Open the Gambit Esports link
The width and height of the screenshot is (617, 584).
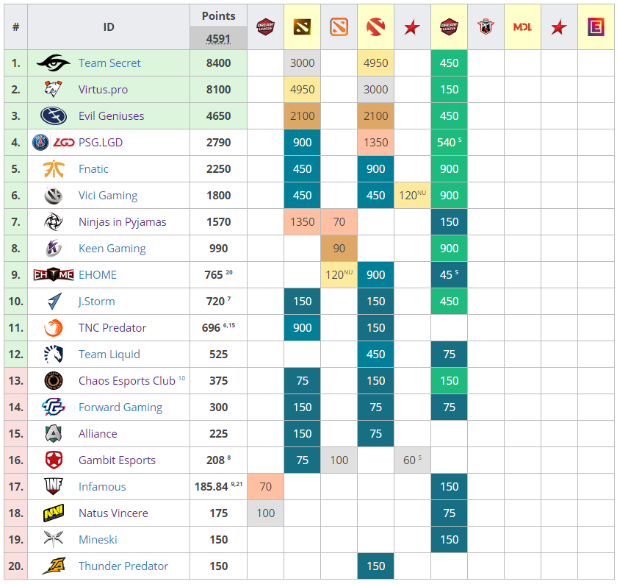coord(117,460)
